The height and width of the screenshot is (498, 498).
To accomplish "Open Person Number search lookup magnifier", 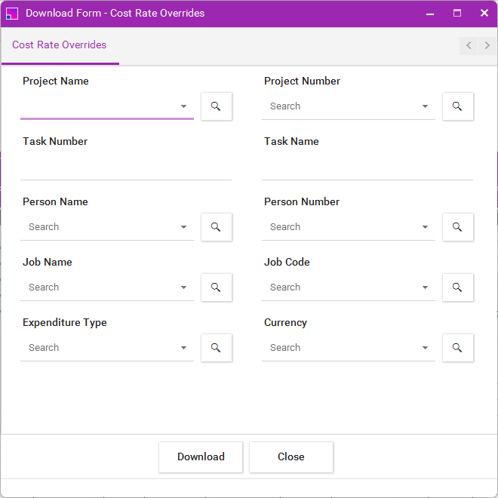I will click(458, 227).
